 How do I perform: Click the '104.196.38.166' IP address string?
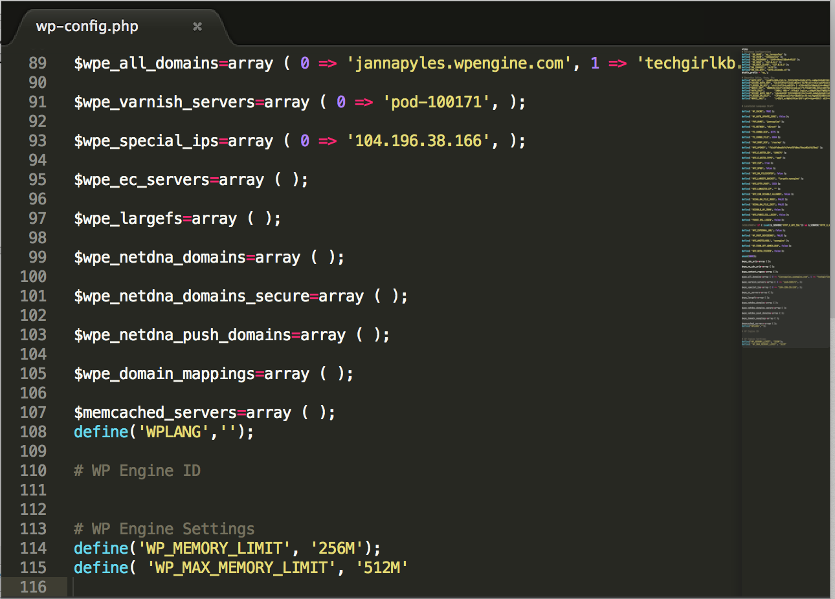tap(419, 141)
